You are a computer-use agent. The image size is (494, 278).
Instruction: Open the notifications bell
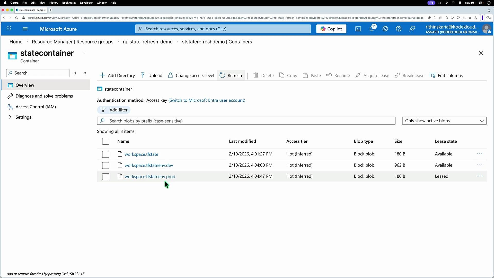372,29
